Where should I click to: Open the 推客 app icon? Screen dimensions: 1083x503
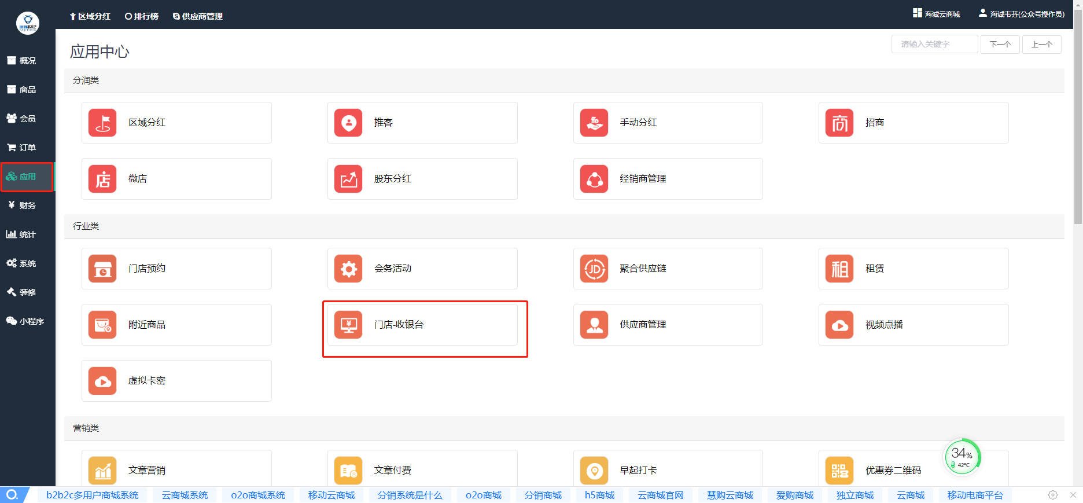348,123
